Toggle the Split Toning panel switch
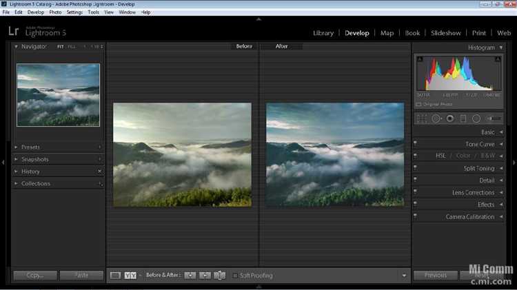This screenshot has width=517, height=290. click(415, 167)
